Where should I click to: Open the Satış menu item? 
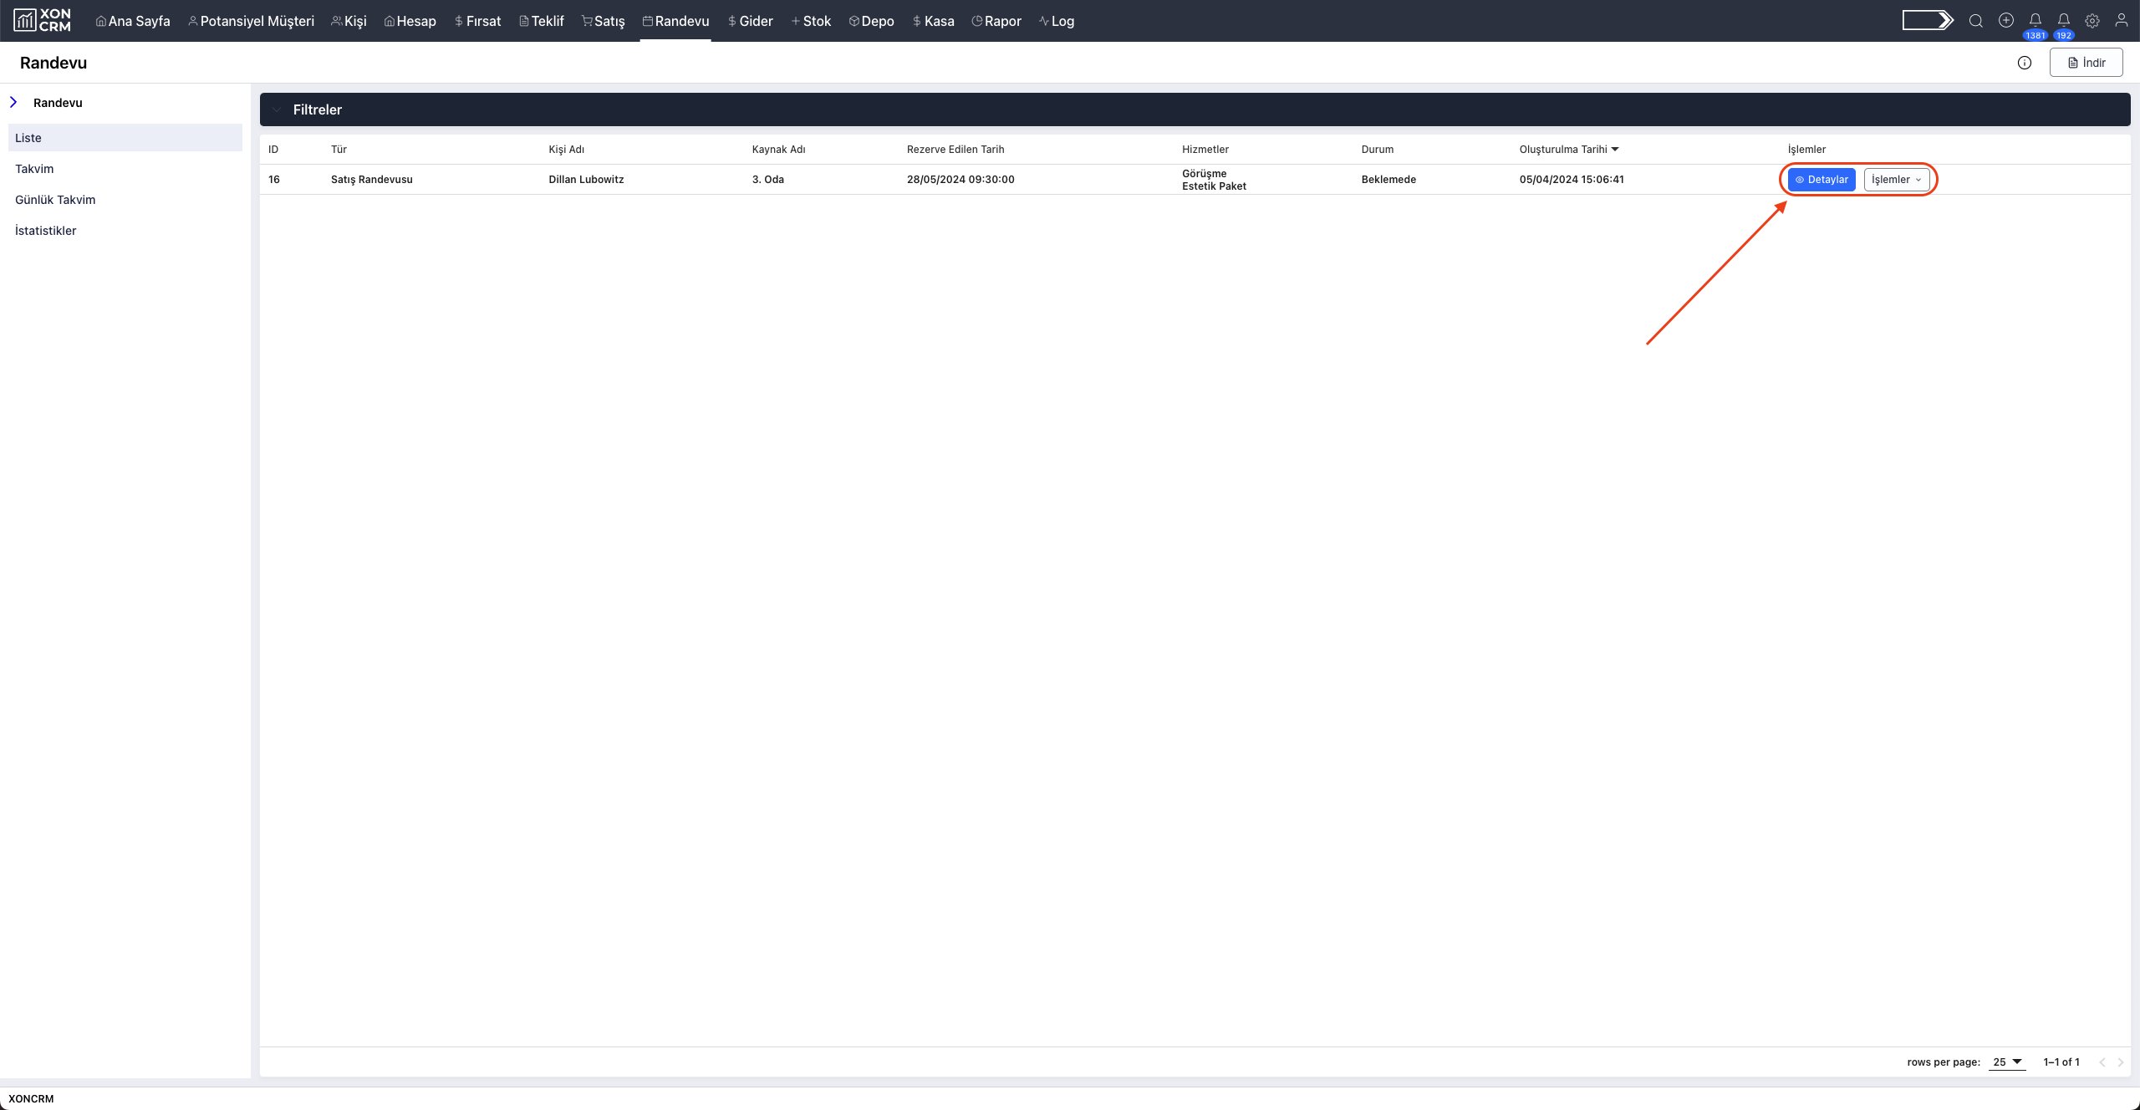tap(604, 21)
